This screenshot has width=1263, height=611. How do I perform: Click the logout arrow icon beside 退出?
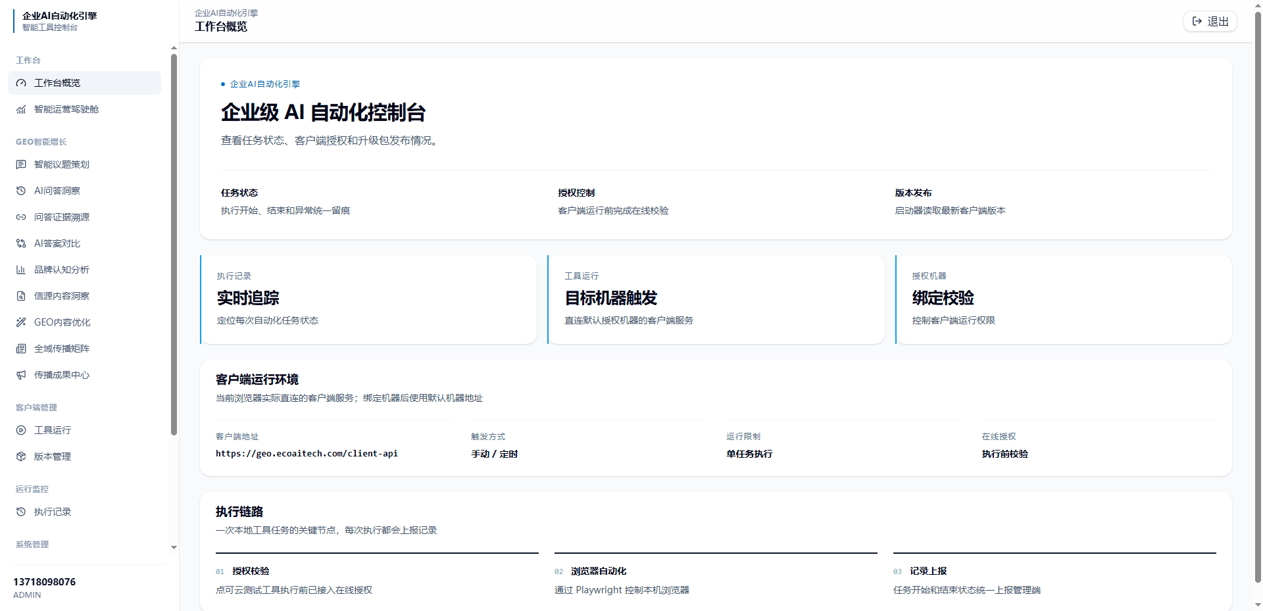[1197, 21]
